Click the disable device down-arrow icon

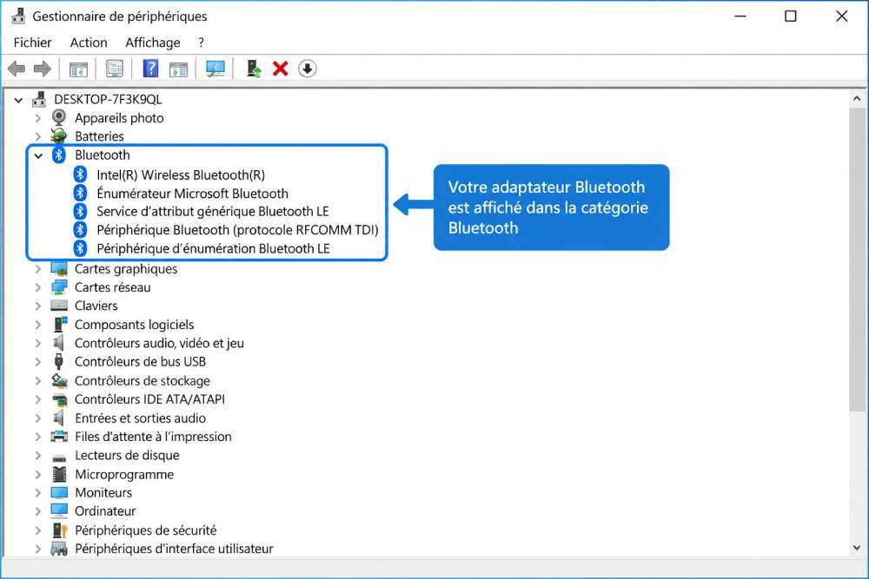tap(307, 69)
